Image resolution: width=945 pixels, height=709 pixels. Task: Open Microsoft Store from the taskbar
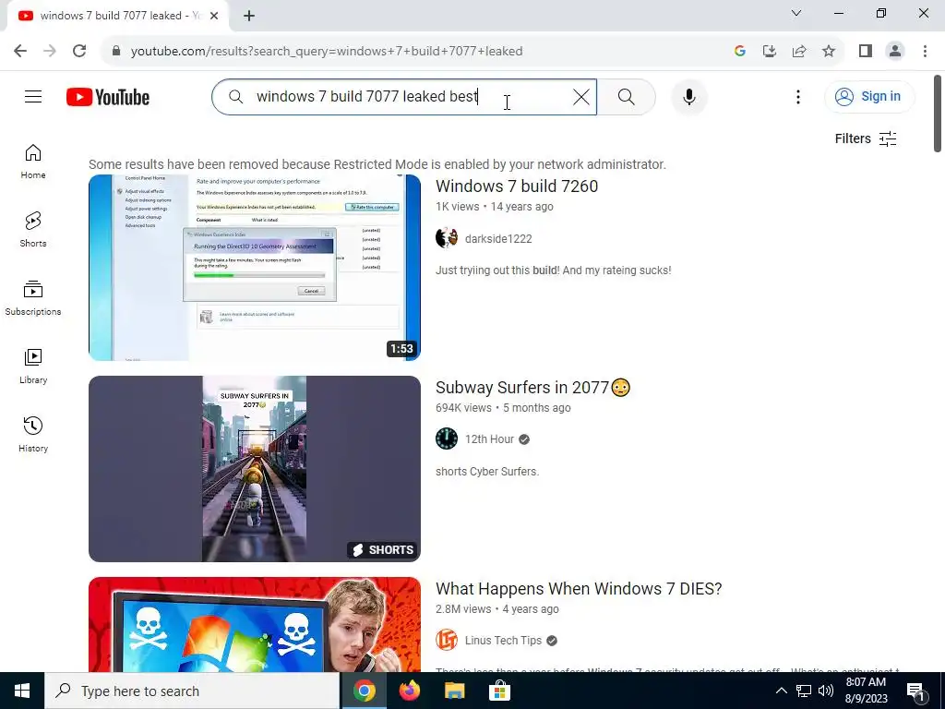[x=499, y=691]
